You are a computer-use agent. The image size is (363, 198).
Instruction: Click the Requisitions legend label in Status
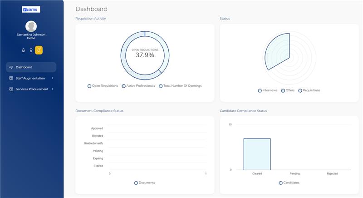point(311,90)
